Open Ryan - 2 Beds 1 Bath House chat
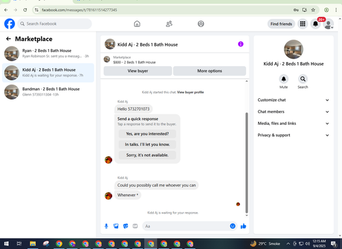342x249 pixels. (48, 53)
